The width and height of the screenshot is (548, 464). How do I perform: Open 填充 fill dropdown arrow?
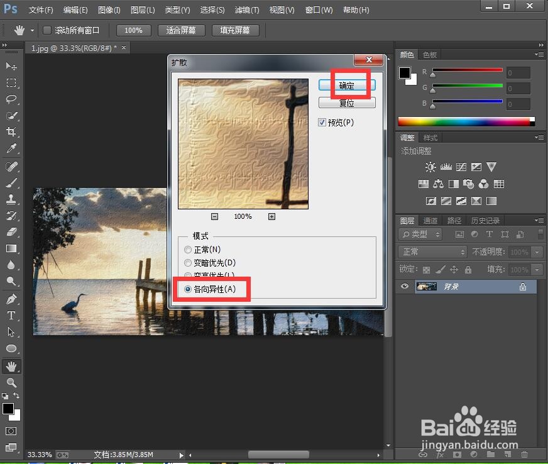coord(537,270)
